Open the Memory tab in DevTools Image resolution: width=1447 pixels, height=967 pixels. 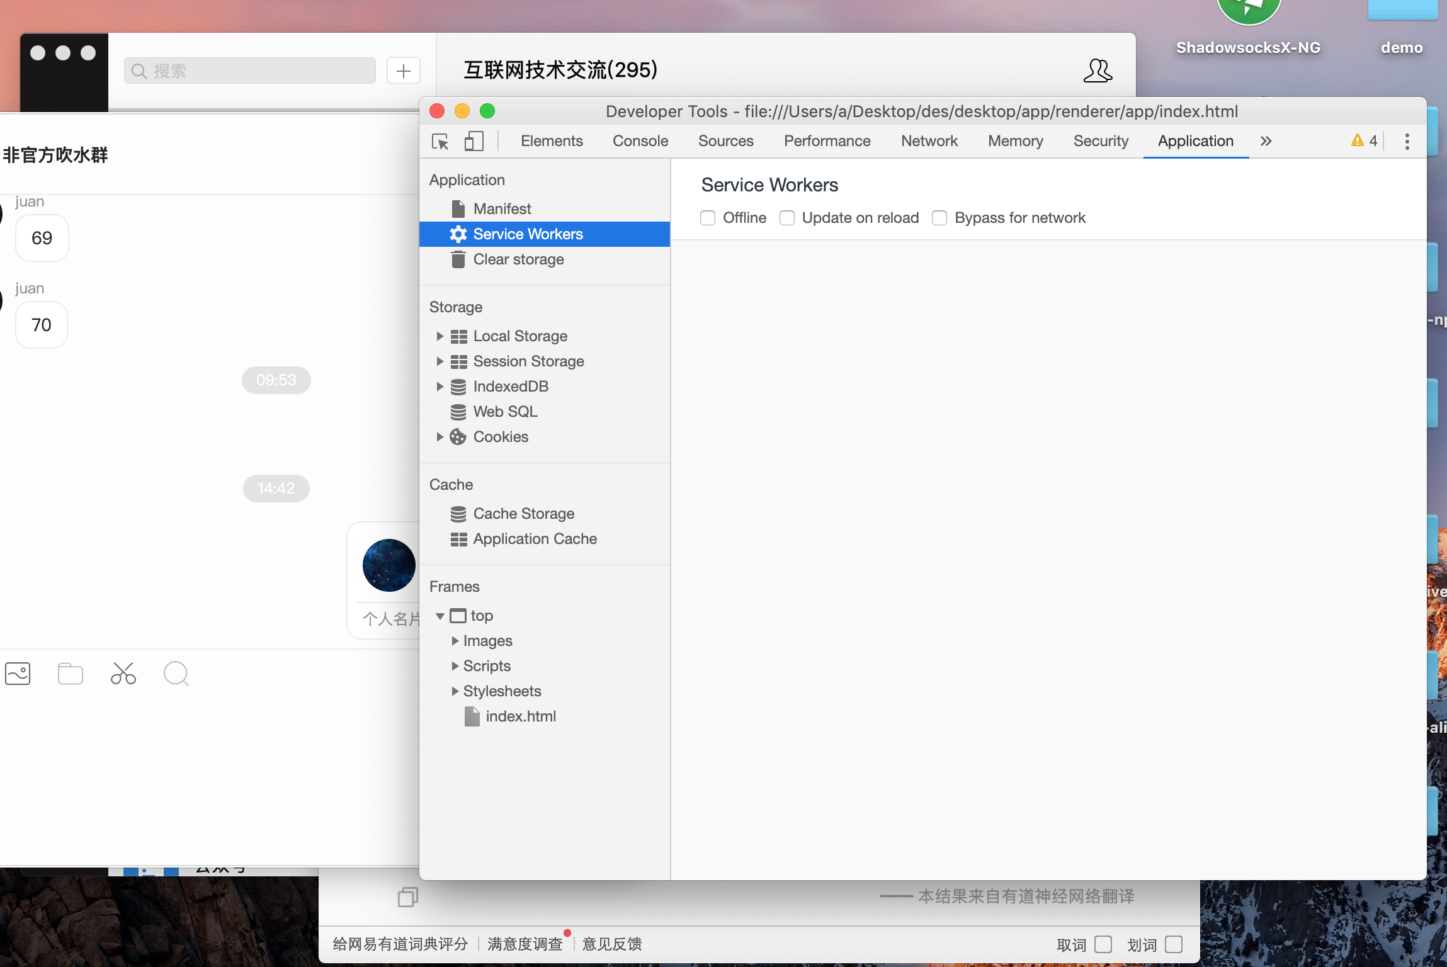coord(1015,141)
